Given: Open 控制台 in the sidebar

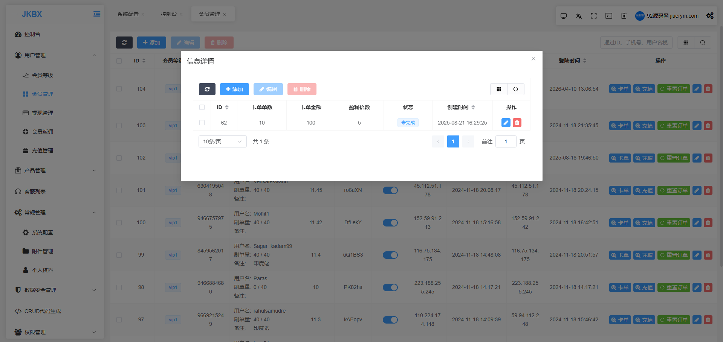Looking at the screenshot, I should pyautogui.click(x=55, y=34).
